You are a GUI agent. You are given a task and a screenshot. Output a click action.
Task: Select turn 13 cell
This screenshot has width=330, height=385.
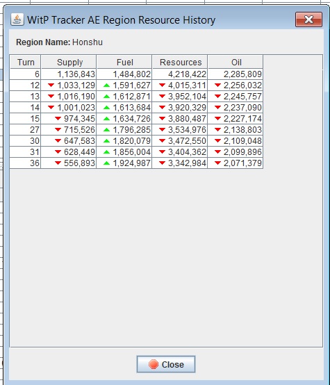[25, 96]
